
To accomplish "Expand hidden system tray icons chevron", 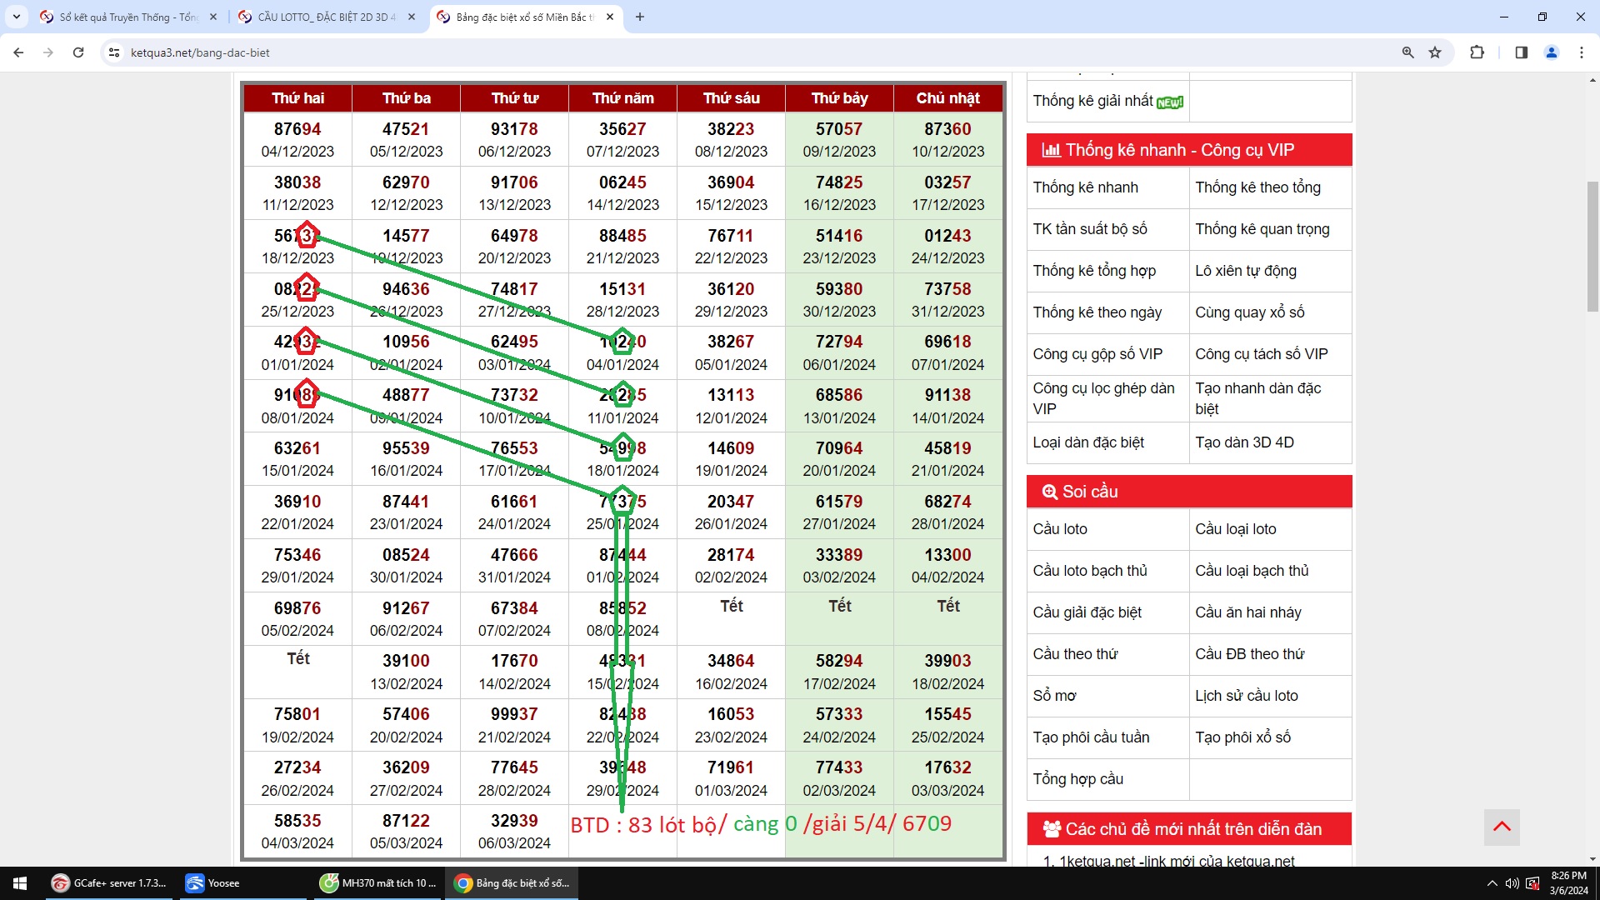I will click(1492, 883).
